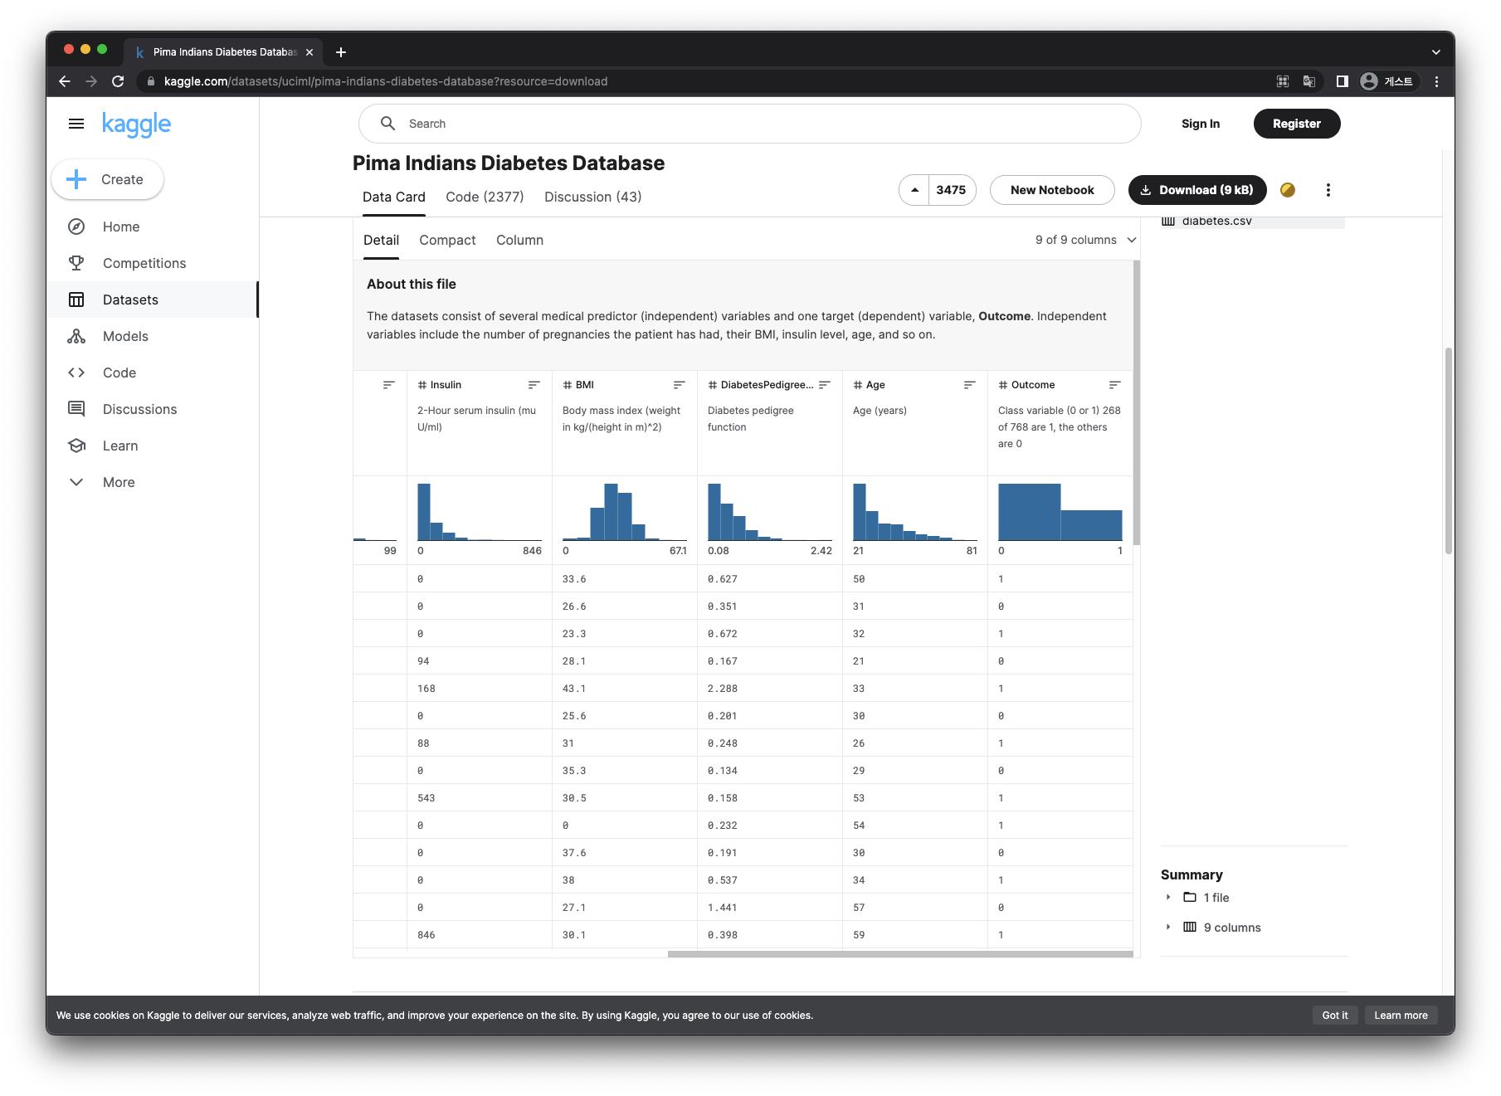Click the BMI cell value 43.1
This screenshot has width=1501, height=1096.
coord(574,689)
